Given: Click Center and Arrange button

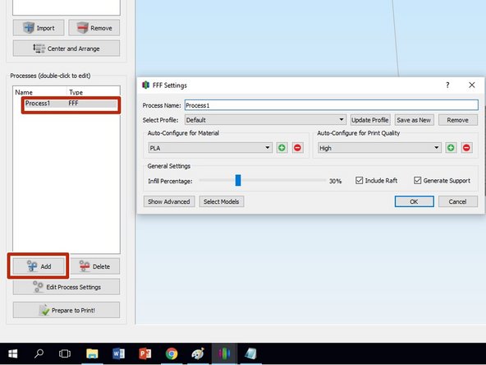Looking at the screenshot, I should pos(66,49).
